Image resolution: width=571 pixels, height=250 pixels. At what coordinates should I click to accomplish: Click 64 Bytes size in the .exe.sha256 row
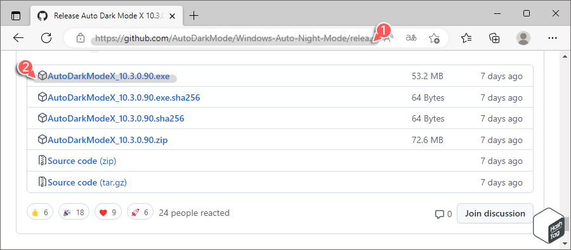click(x=428, y=97)
